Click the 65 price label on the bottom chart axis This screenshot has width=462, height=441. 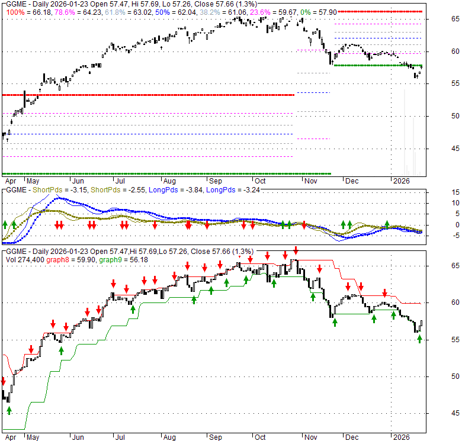coord(455,266)
